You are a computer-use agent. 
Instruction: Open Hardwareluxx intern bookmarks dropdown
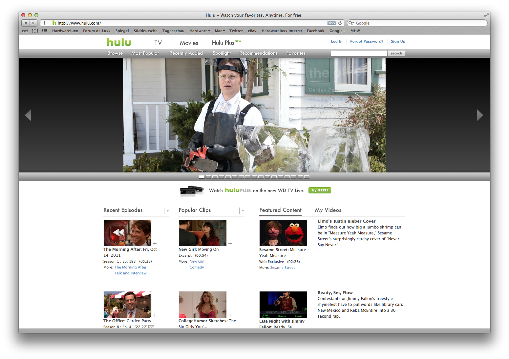282,31
